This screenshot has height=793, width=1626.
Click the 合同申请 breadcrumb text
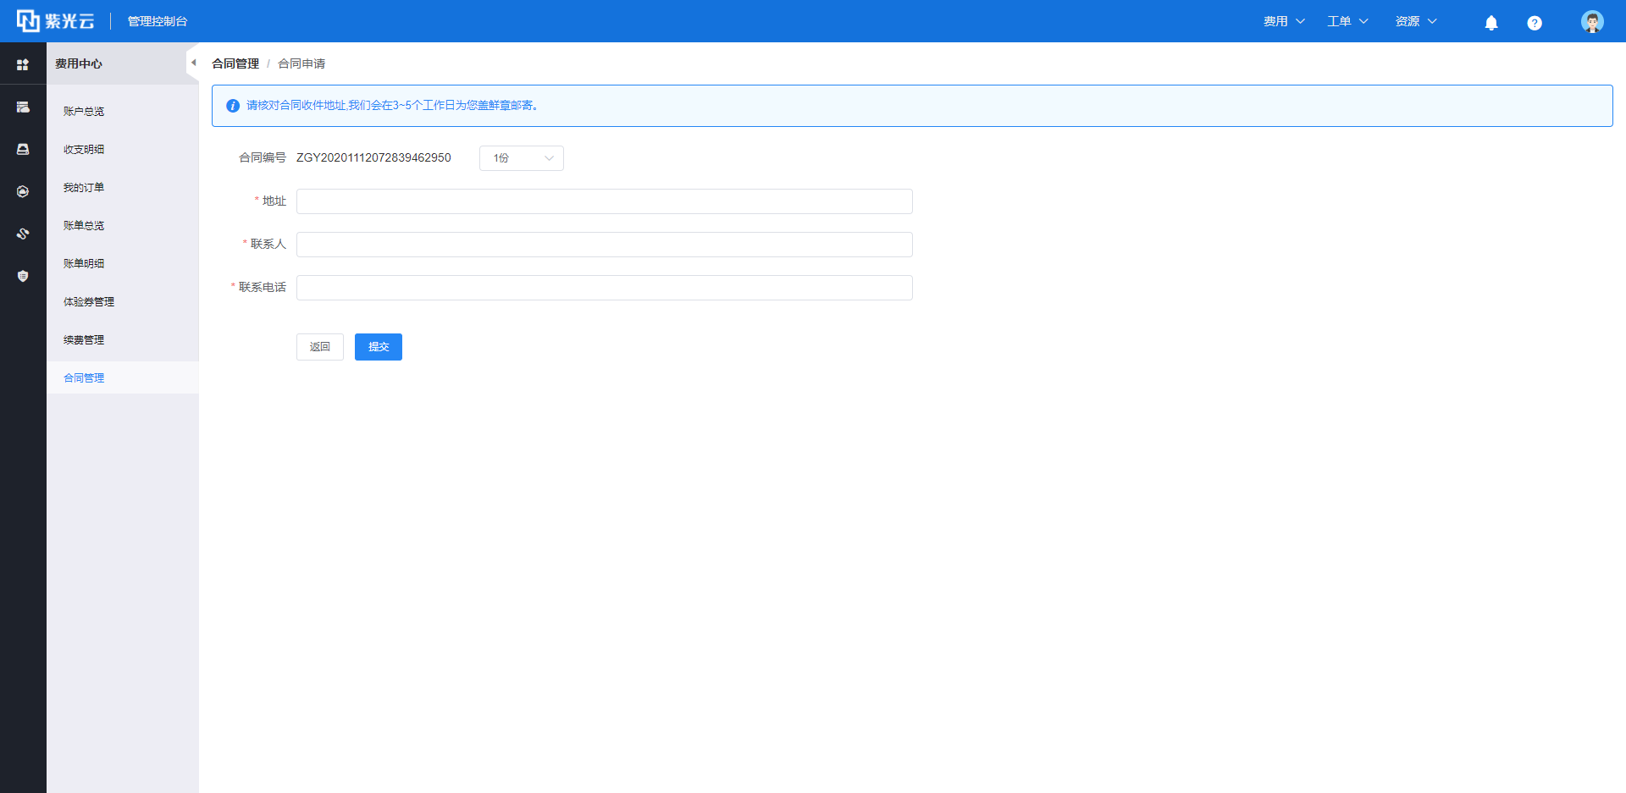click(x=301, y=63)
